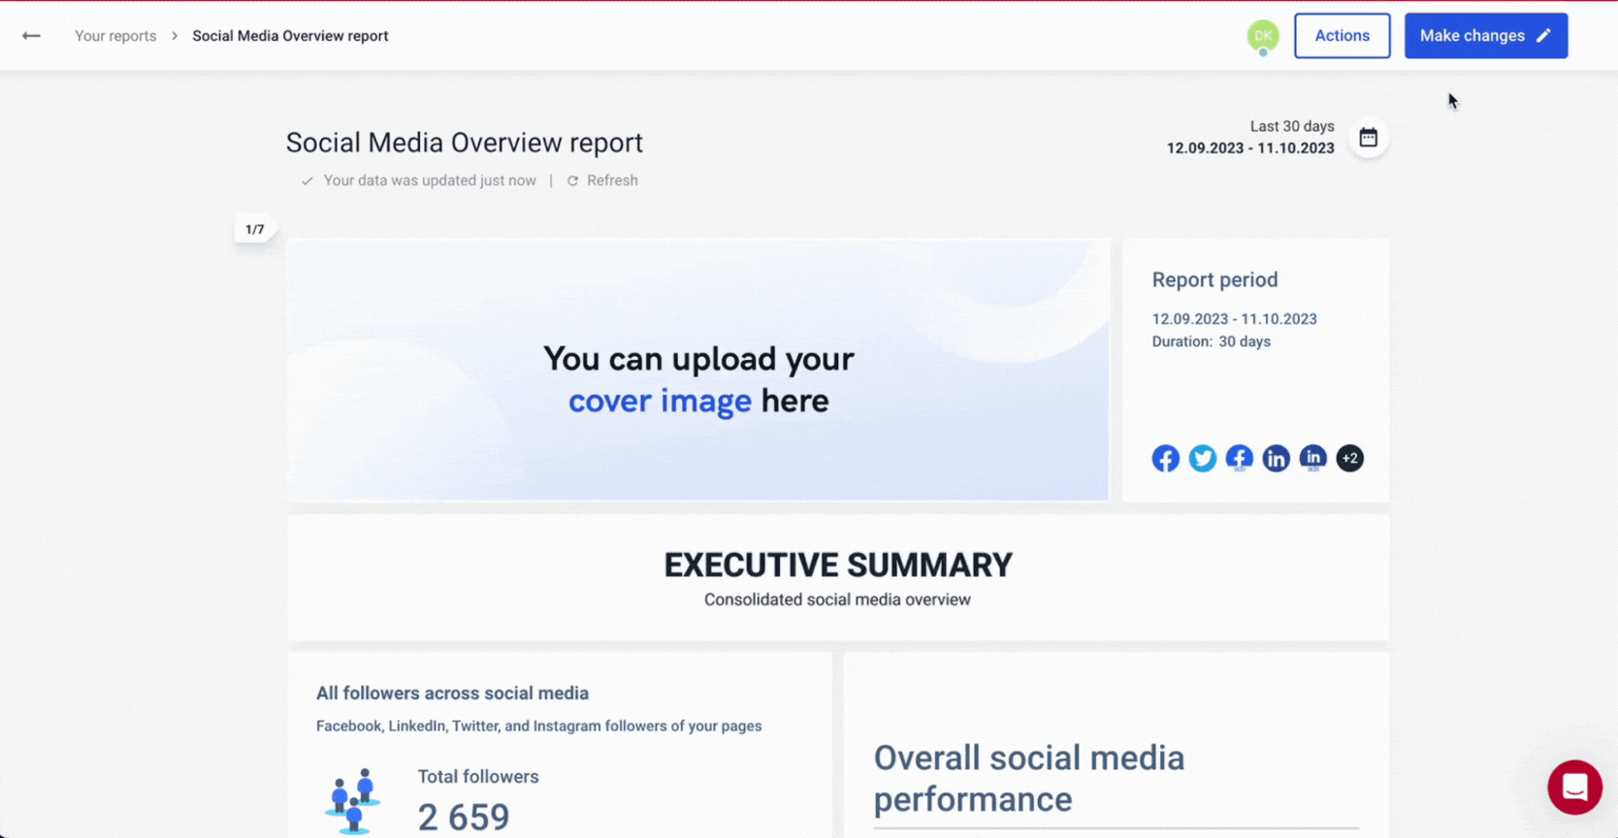The height and width of the screenshot is (838, 1618).
Task: Click the data updated checkmark icon
Action: click(x=307, y=181)
